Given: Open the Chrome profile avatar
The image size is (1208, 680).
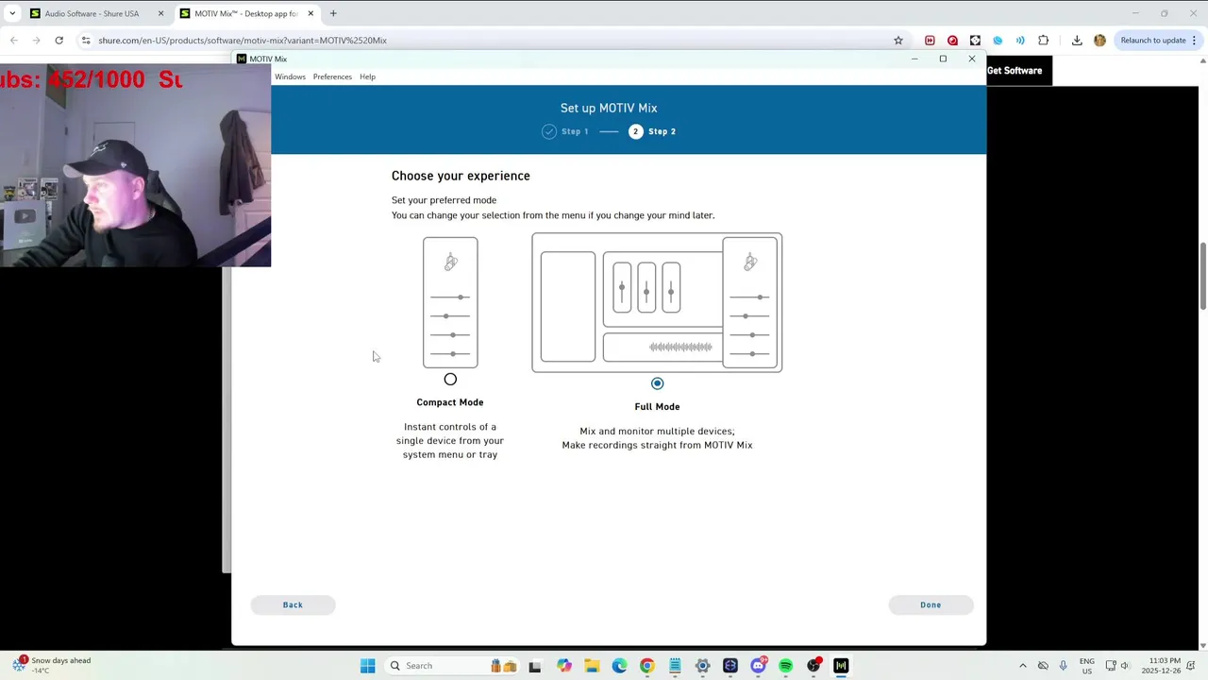Looking at the screenshot, I should click(x=1099, y=41).
